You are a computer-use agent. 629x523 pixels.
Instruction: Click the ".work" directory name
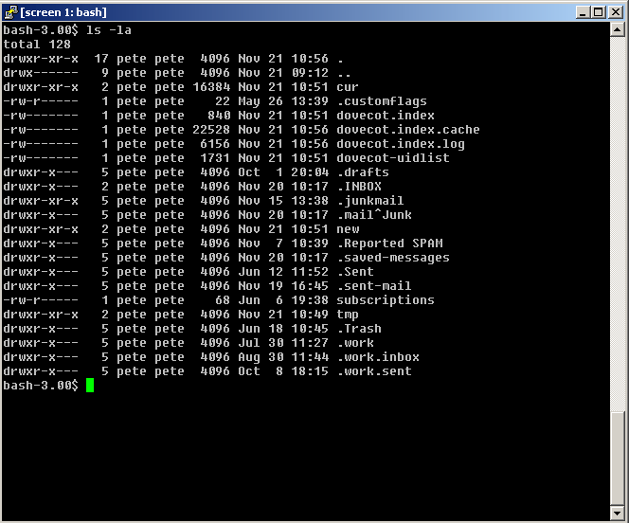(x=355, y=343)
